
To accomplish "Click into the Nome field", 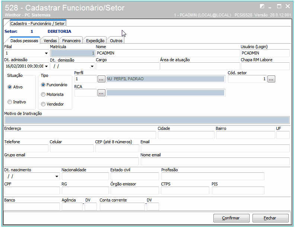I will point(168,53).
